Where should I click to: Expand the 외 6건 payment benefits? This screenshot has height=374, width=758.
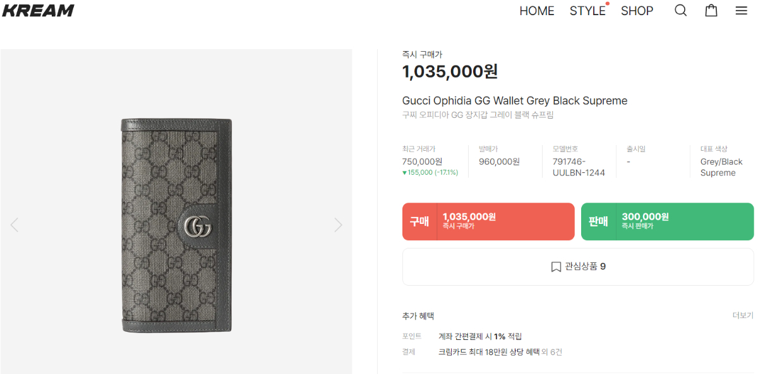tap(552, 352)
